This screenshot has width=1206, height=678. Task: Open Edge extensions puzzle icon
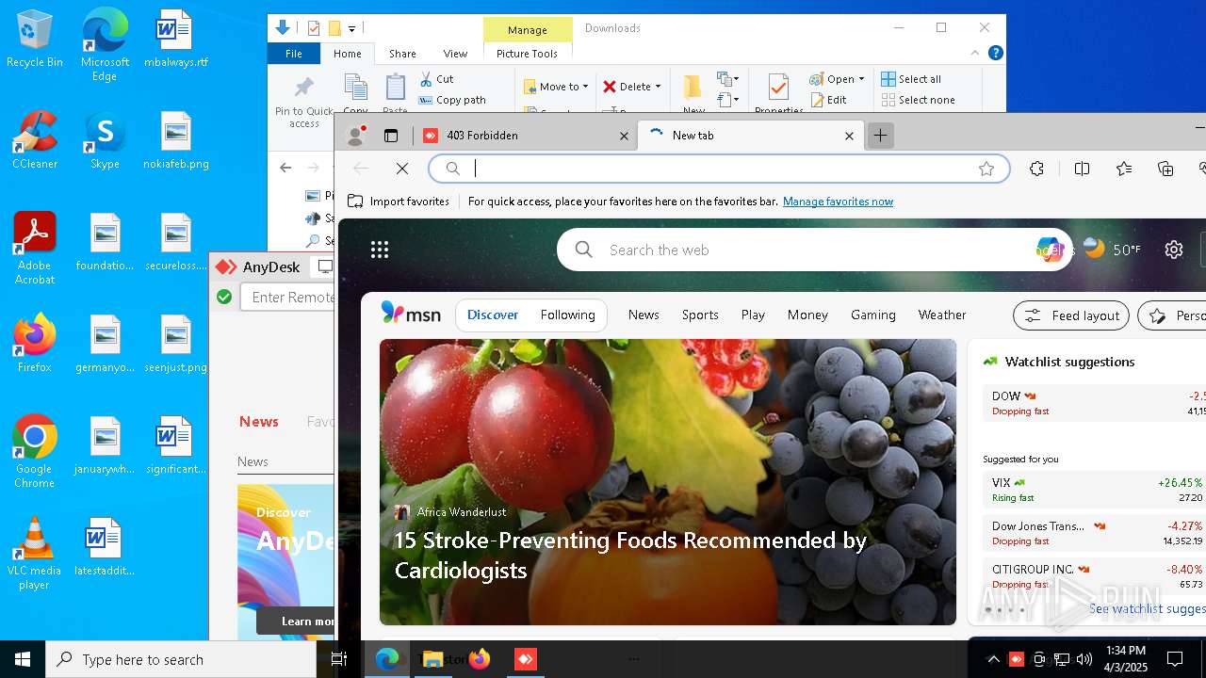pos(1036,169)
